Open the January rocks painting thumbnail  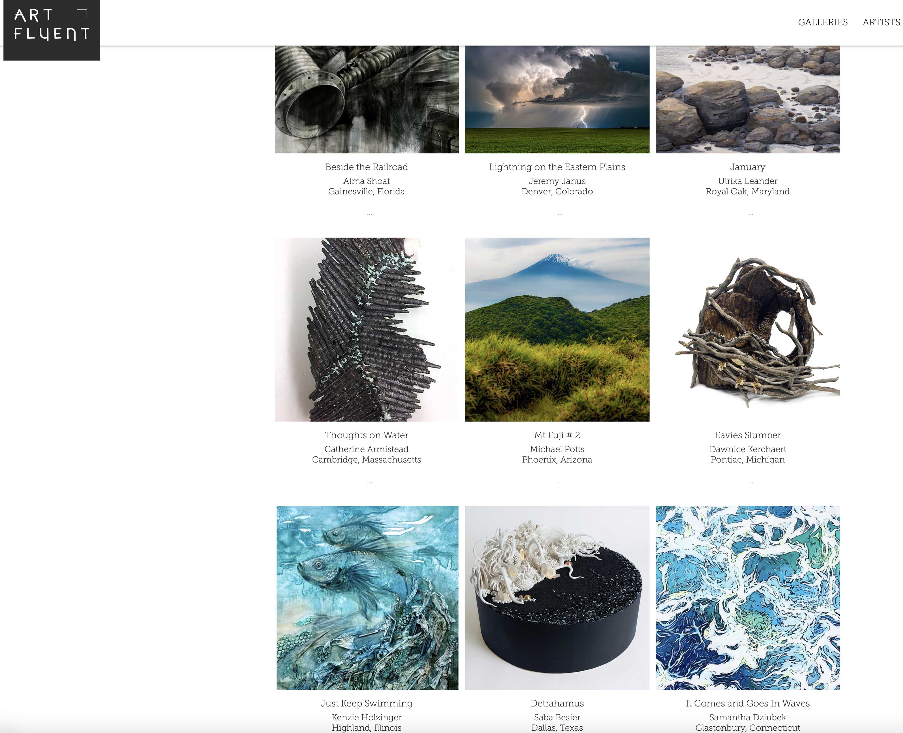click(x=747, y=99)
